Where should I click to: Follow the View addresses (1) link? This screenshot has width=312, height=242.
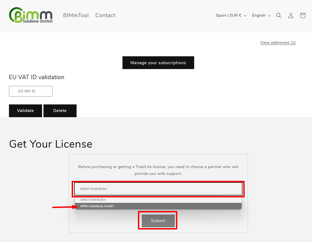tap(278, 42)
